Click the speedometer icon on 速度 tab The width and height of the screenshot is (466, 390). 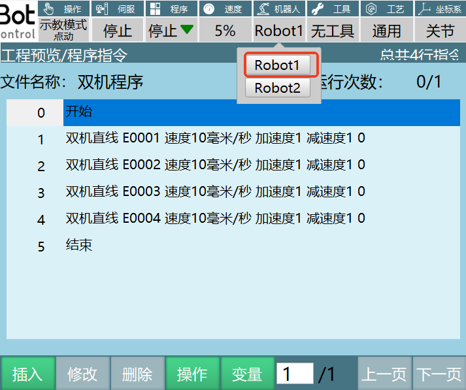pos(209,9)
